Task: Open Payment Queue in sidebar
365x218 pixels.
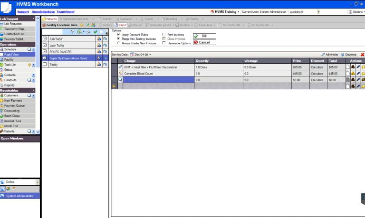Action: click(14, 105)
